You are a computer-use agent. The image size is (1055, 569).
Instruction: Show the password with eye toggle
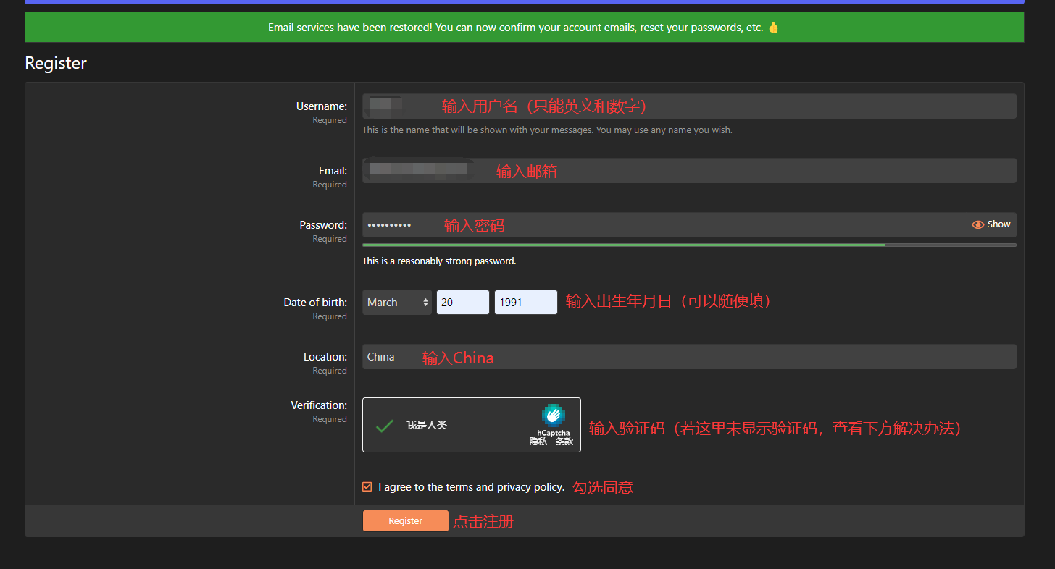pyautogui.click(x=991, y=224)
